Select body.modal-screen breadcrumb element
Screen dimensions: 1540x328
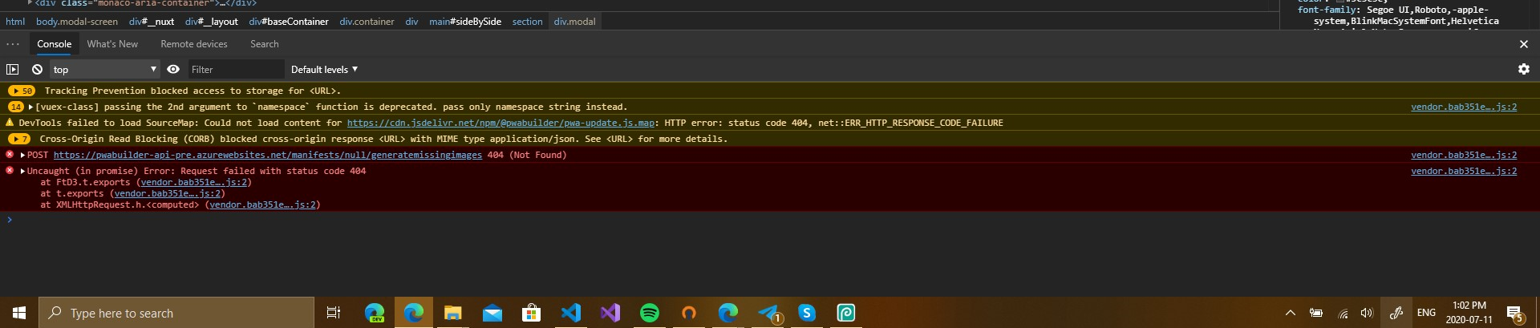pos(77,22)
